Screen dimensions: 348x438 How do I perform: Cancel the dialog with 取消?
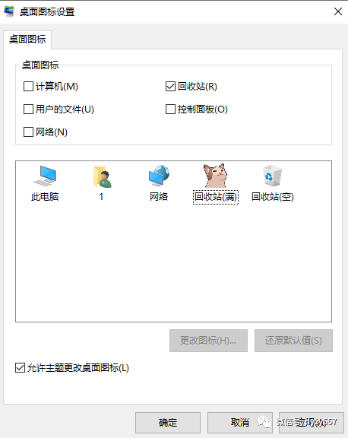pyautogui.click(x=239, y=422)
